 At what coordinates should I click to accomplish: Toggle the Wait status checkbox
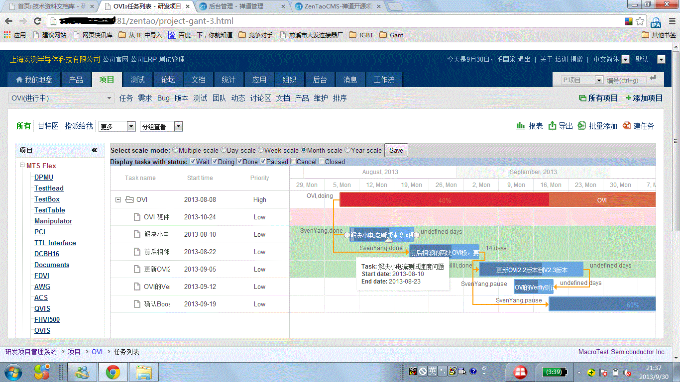click(193, 162)
